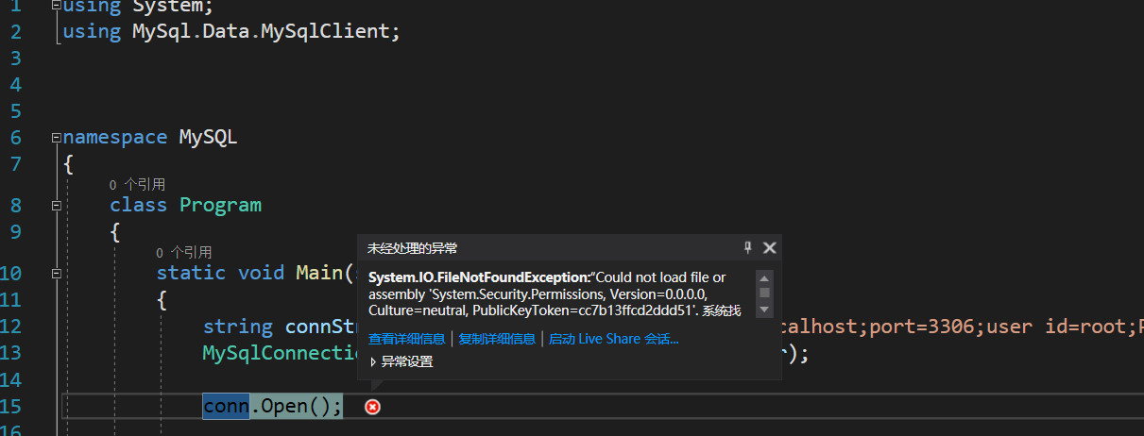
Task: Click the exception message scrollbar thumb
Action: tap(764, 293)
